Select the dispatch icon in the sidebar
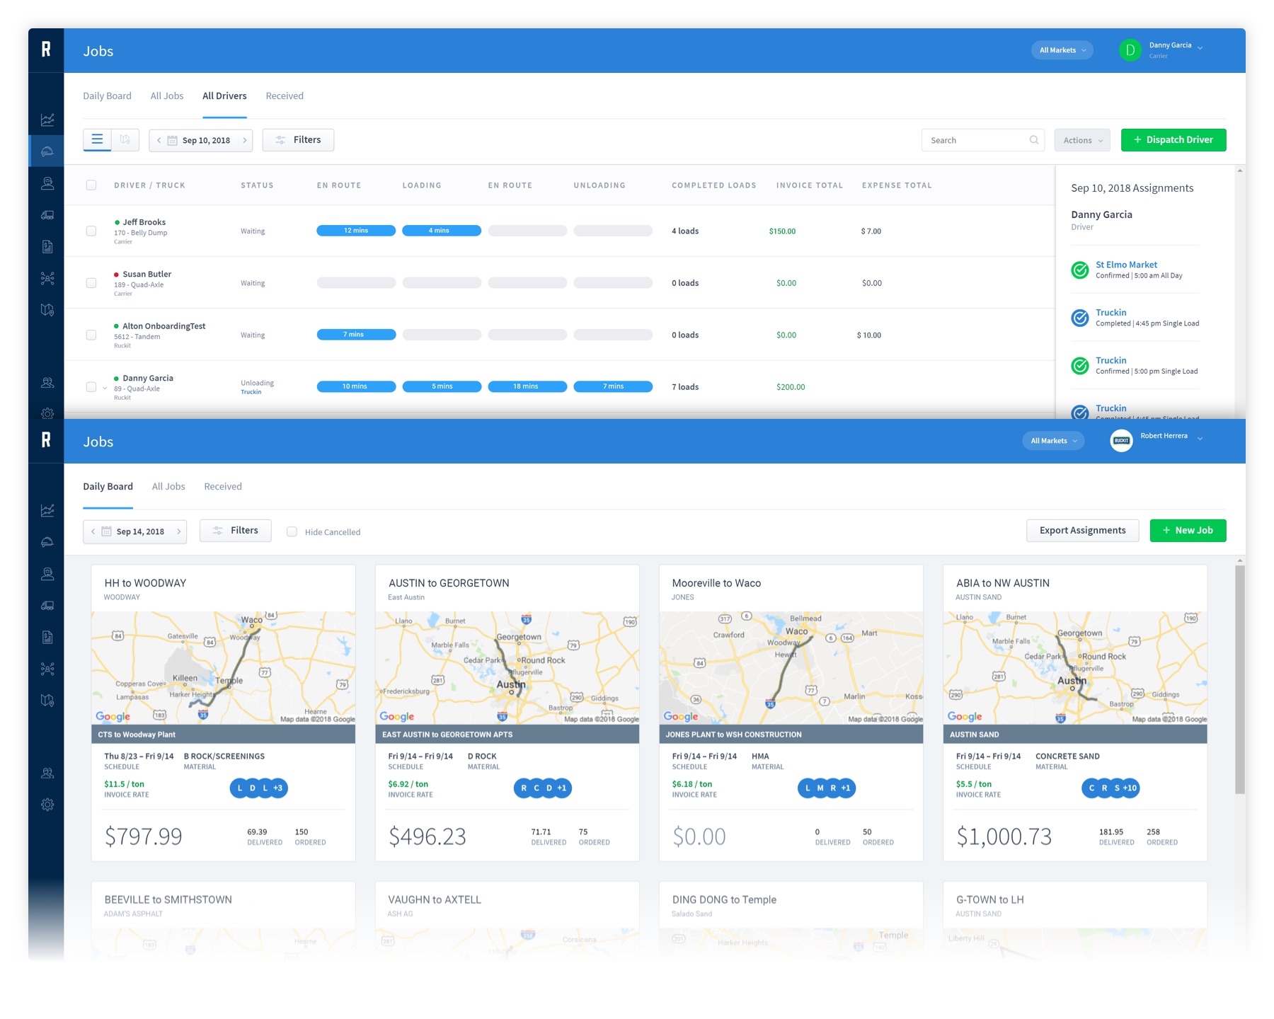This screenshot has height=1019, width=1274. pos(47,150)
